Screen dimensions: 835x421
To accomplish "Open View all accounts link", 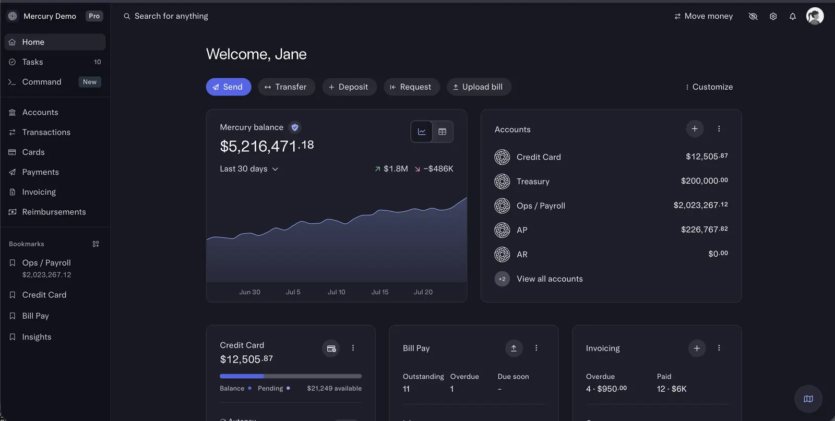I will point(550,279).
